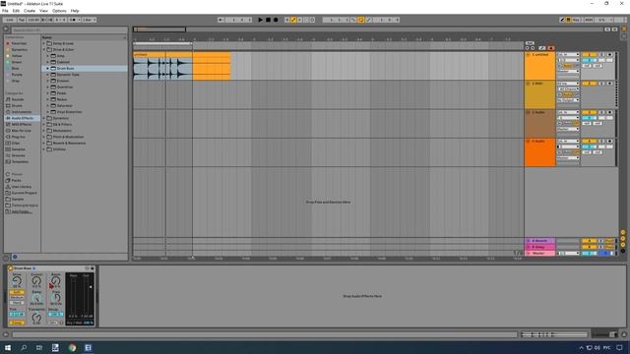This screenshot has height=354, width=630.
Task: Select the 3 Audio track header
Action: click(539, 124)
